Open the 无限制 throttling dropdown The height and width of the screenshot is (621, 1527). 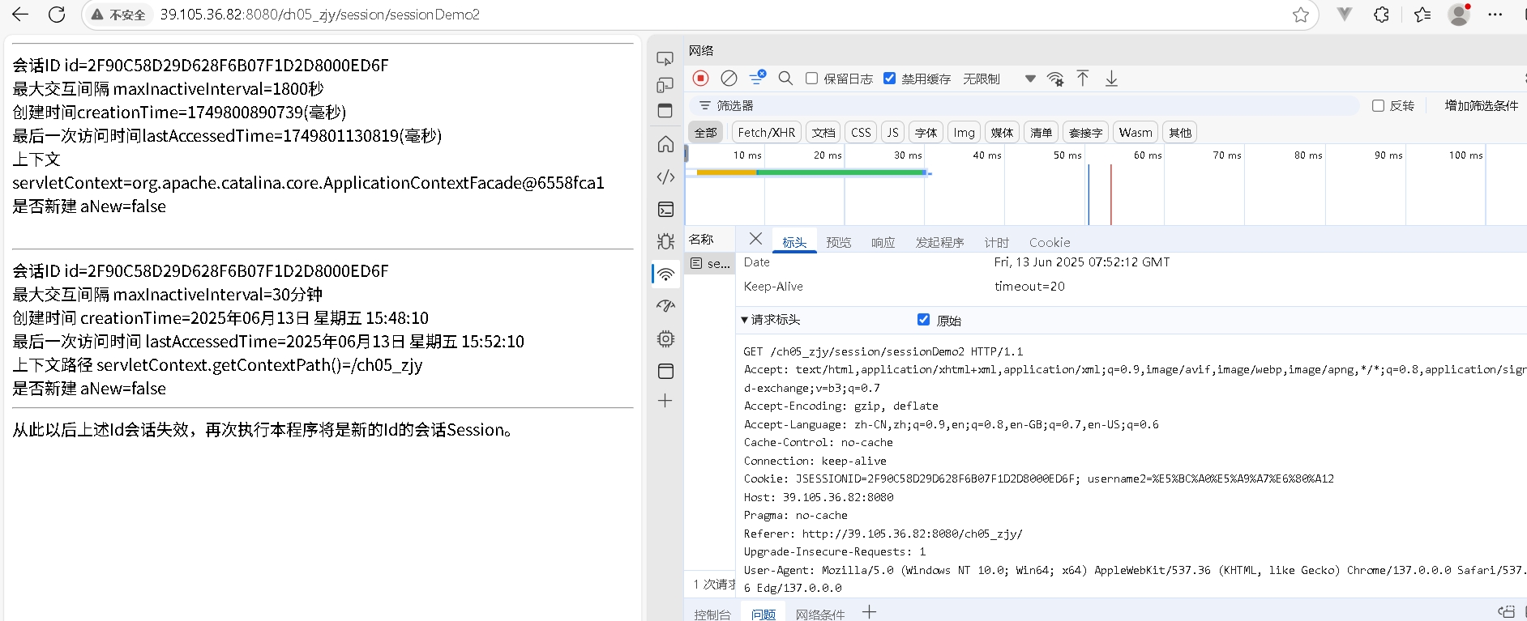pos(995,79)
